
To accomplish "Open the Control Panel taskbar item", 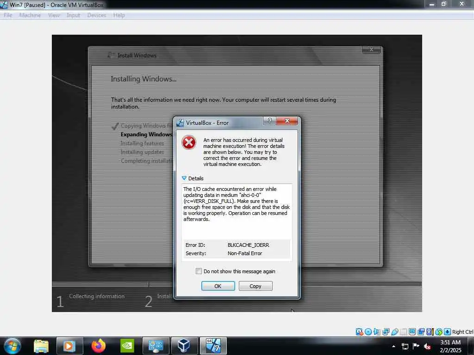I will pyautogui.click(x=156, y=346).
